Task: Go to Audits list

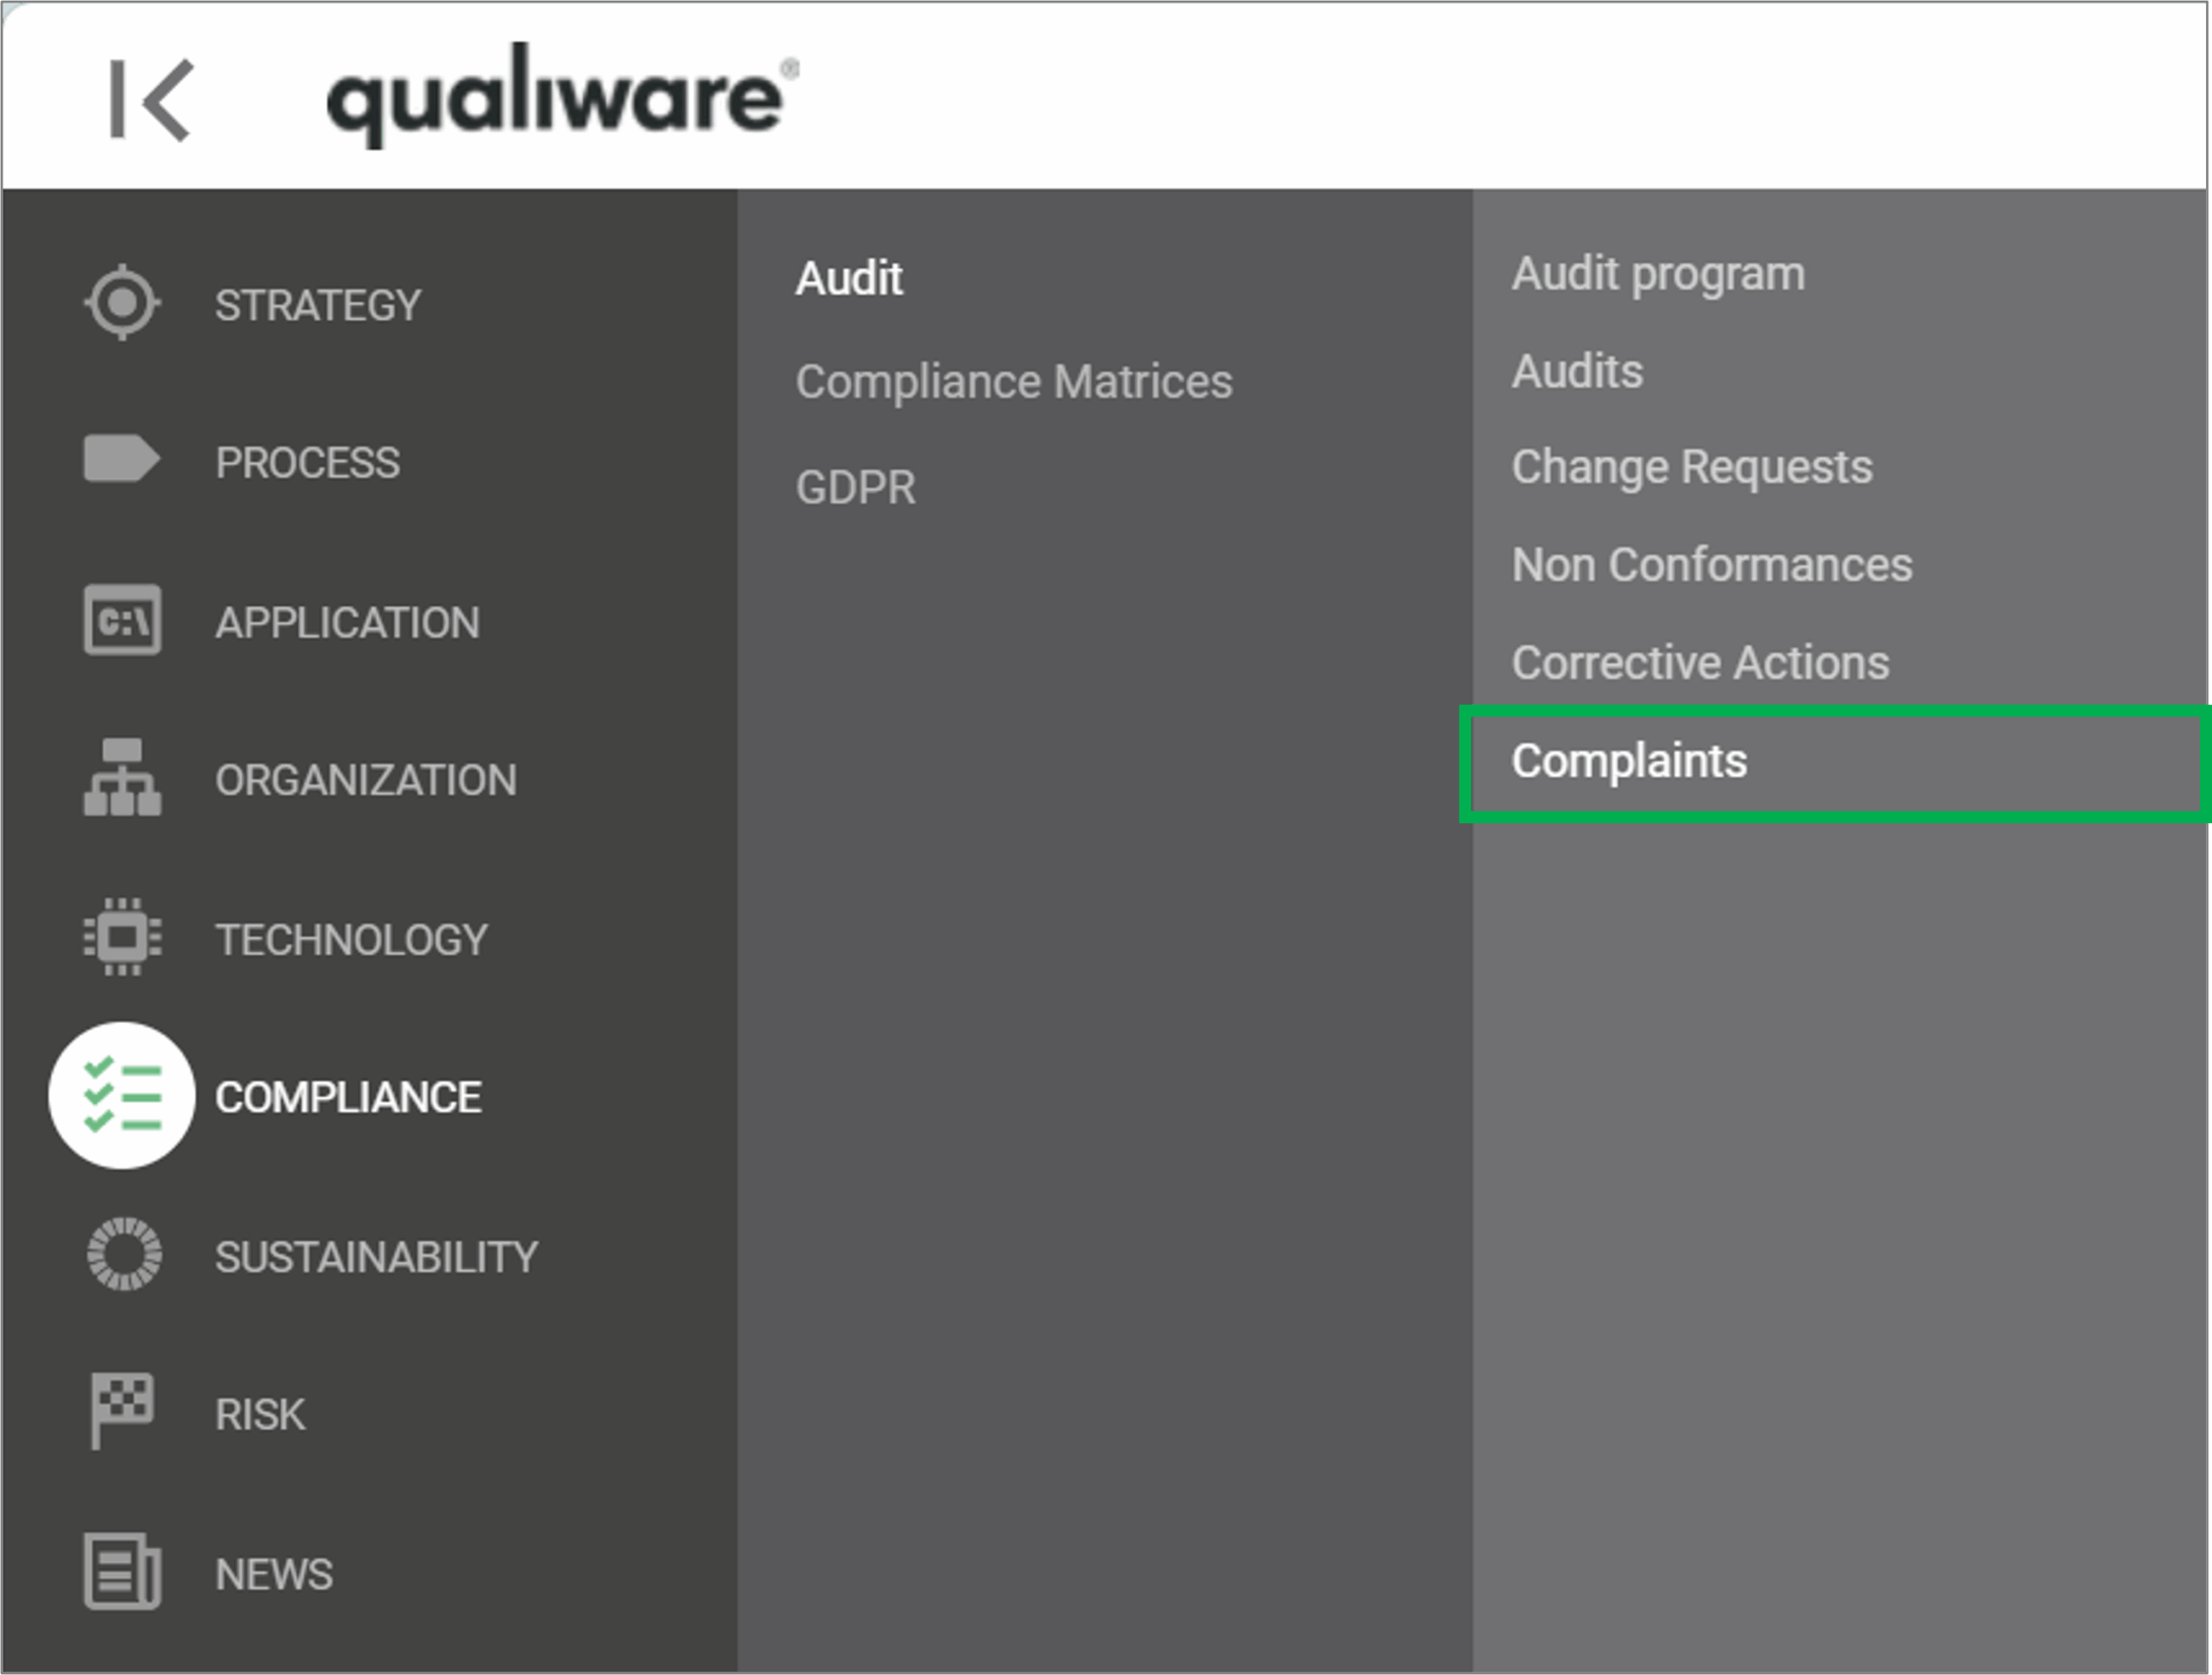Action: coord(1577,371)
